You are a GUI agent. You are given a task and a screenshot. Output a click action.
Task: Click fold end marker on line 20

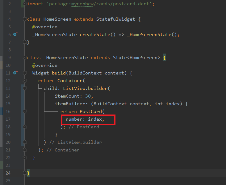click(x=25, y=142)
